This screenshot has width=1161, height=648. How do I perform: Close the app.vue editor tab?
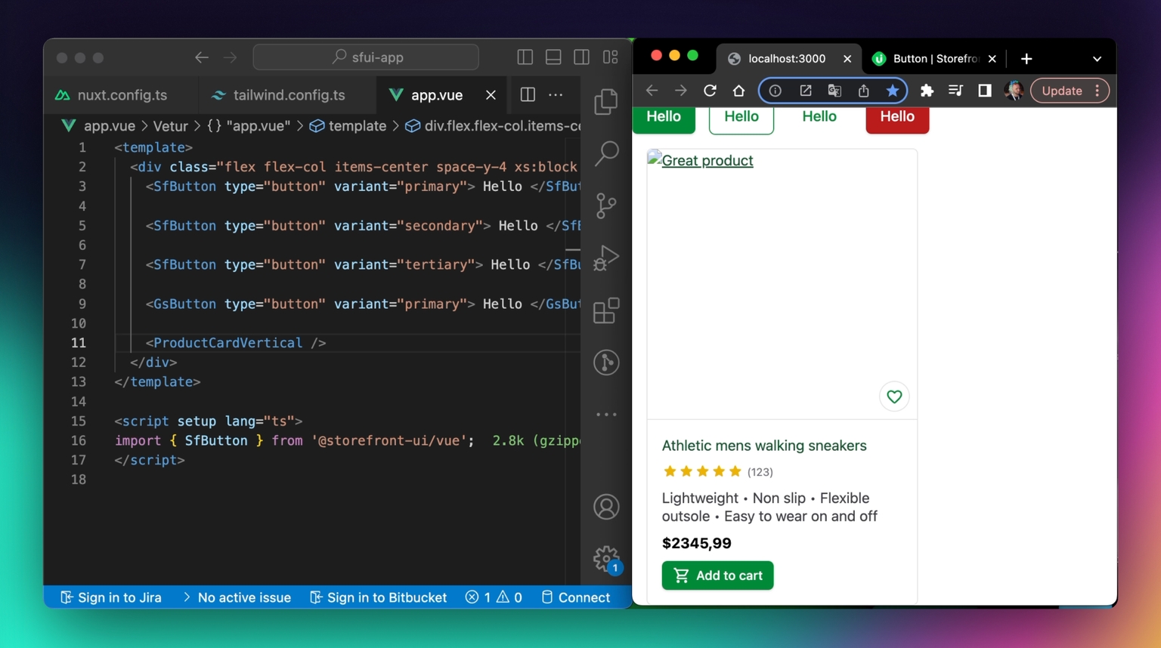[x=491, y=95]
